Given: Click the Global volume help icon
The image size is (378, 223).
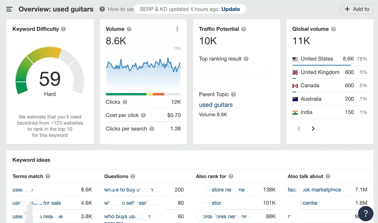Looking at the screenshot, I should point(333,29).
